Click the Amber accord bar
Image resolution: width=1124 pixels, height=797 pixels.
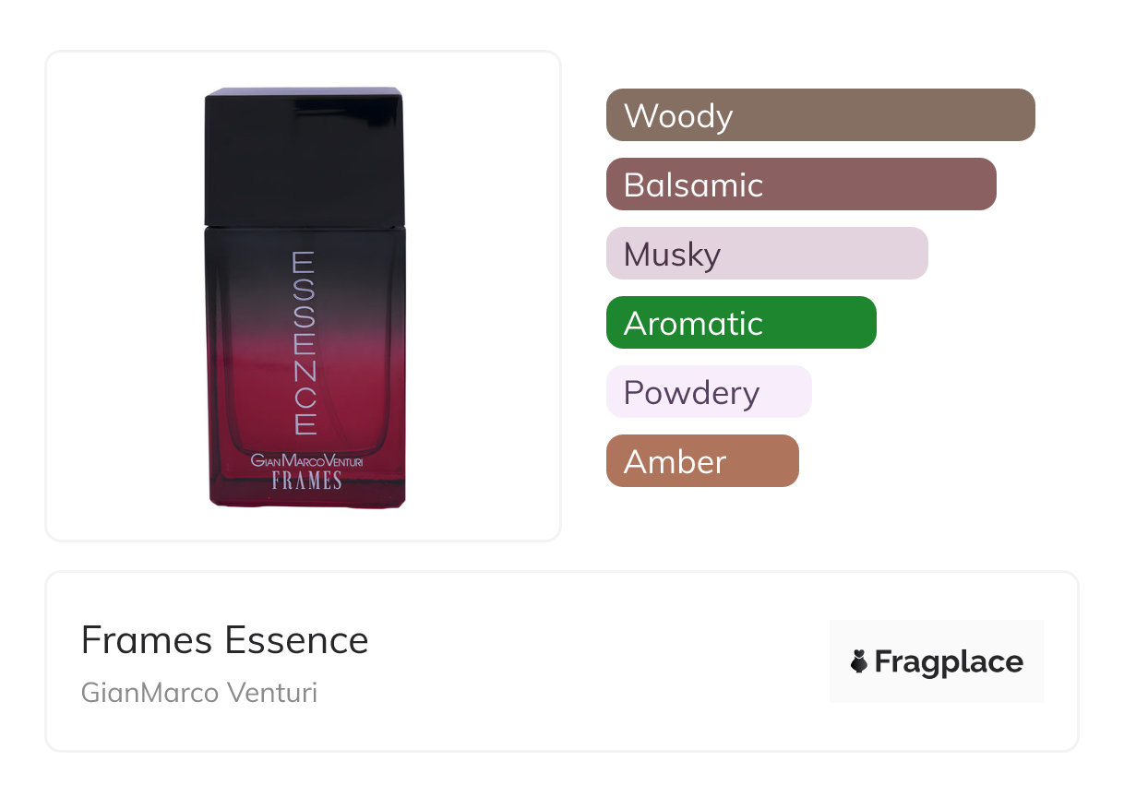pos(701,461)
